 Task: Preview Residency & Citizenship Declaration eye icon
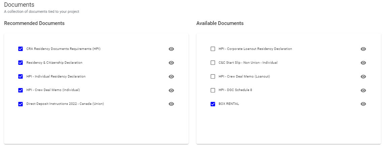pyautogui.click(x=171, y=63)
